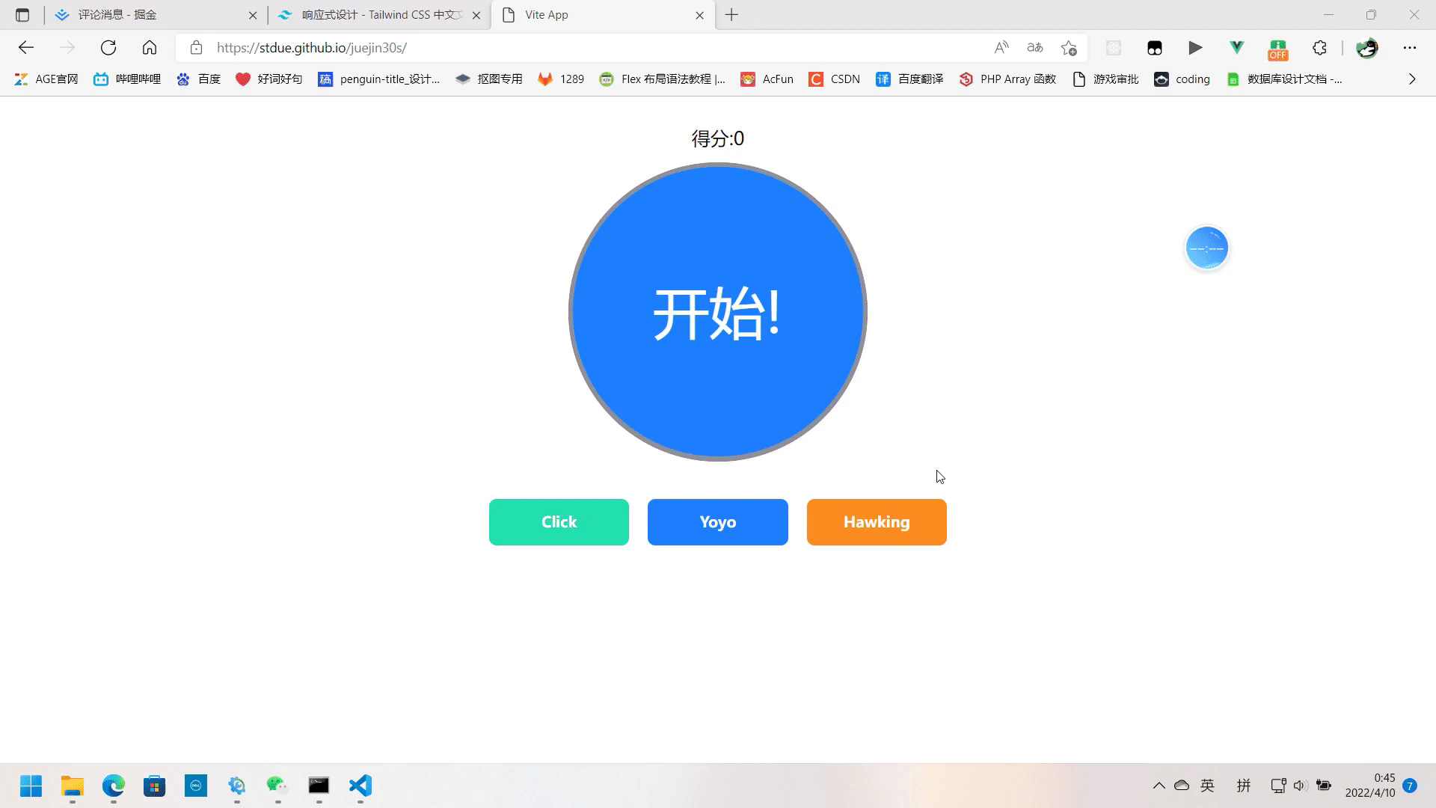Click the Vue devtools extension icon
The image size is (1436, 808).
point(1236,48)
